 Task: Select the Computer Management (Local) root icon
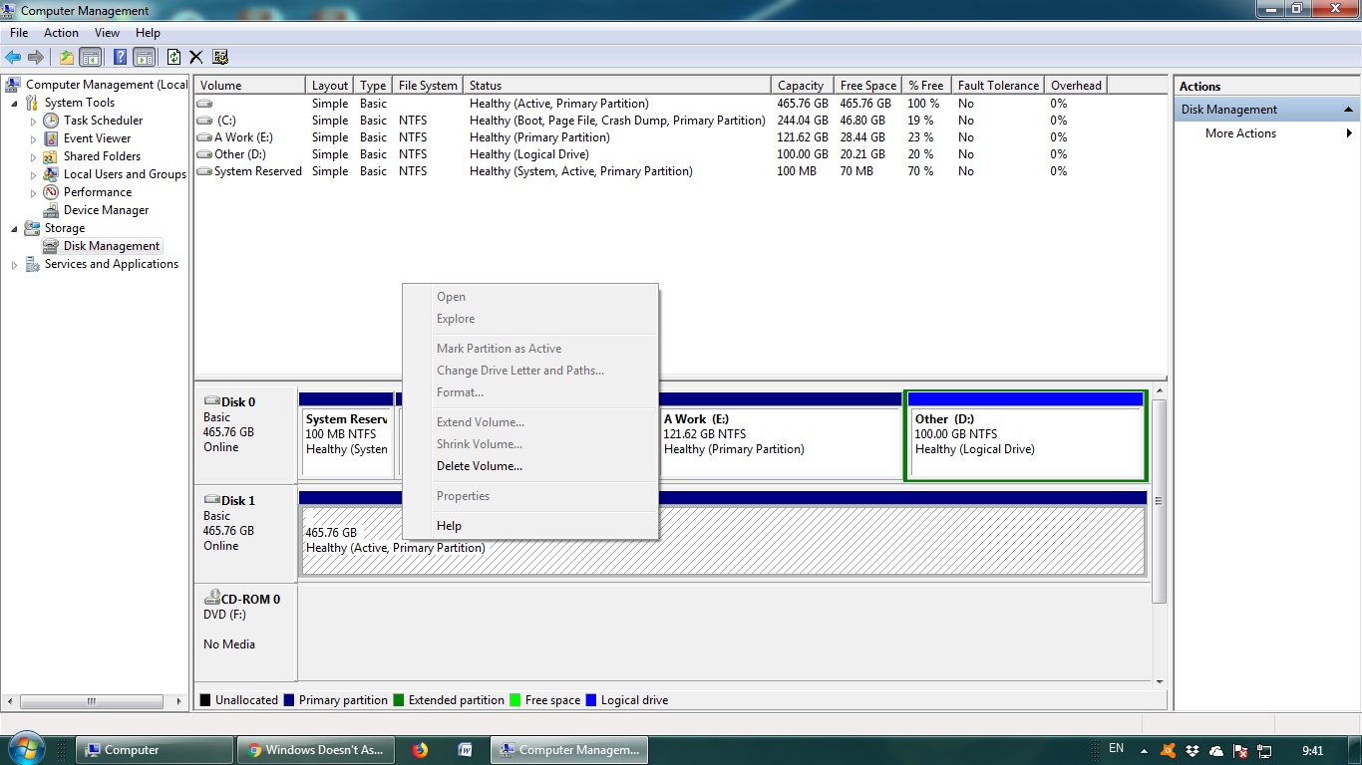point(14,85)
